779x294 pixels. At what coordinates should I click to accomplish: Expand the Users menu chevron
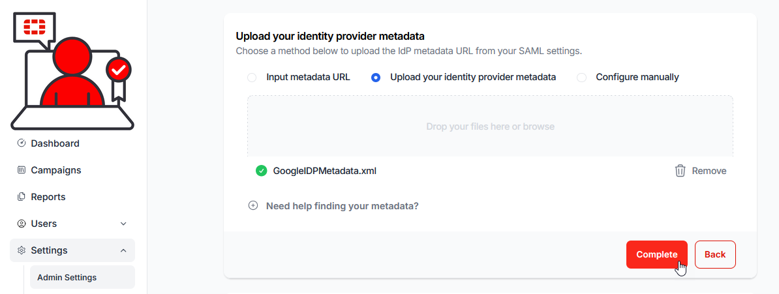point(123,224)
